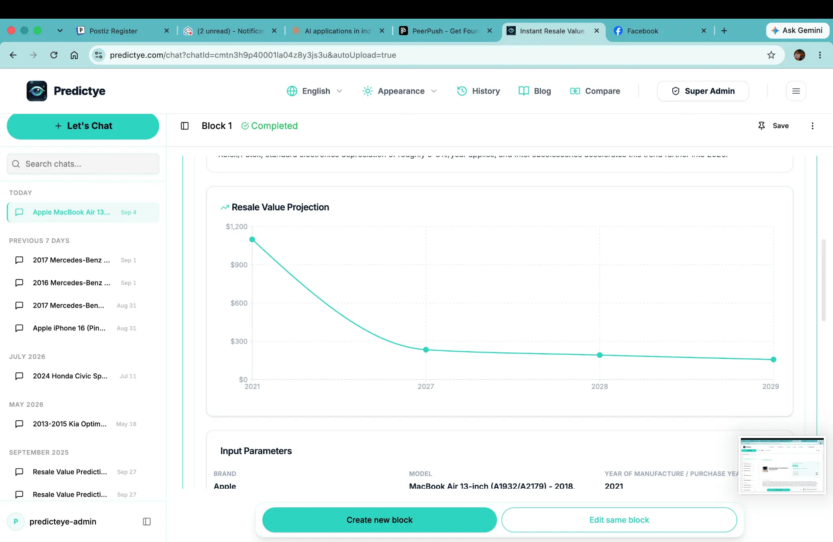Reload the page in the browser

tap(54, 55)
